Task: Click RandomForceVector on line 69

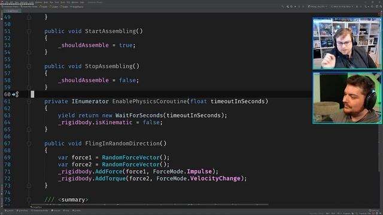Action: tap(130, 158)
